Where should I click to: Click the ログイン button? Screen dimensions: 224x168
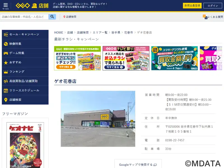(x=213, y=6)
